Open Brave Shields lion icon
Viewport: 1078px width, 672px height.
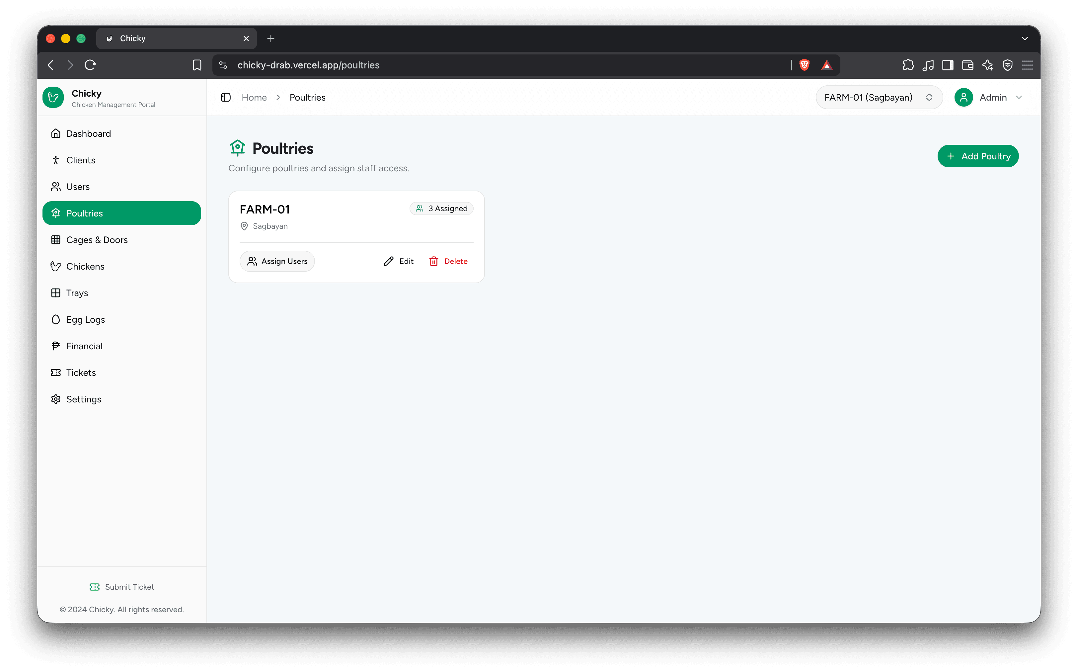pyautogui.click(x=805, y=65)
